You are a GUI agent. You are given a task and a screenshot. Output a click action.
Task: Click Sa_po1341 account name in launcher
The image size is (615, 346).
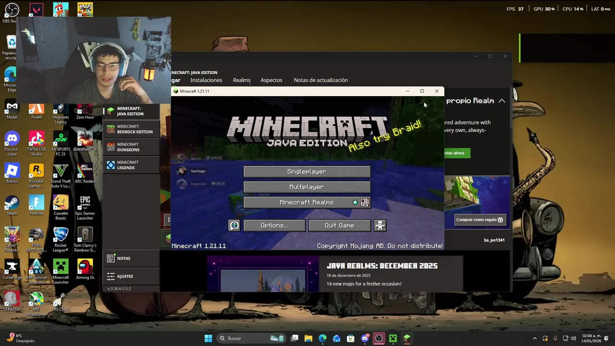494,240
